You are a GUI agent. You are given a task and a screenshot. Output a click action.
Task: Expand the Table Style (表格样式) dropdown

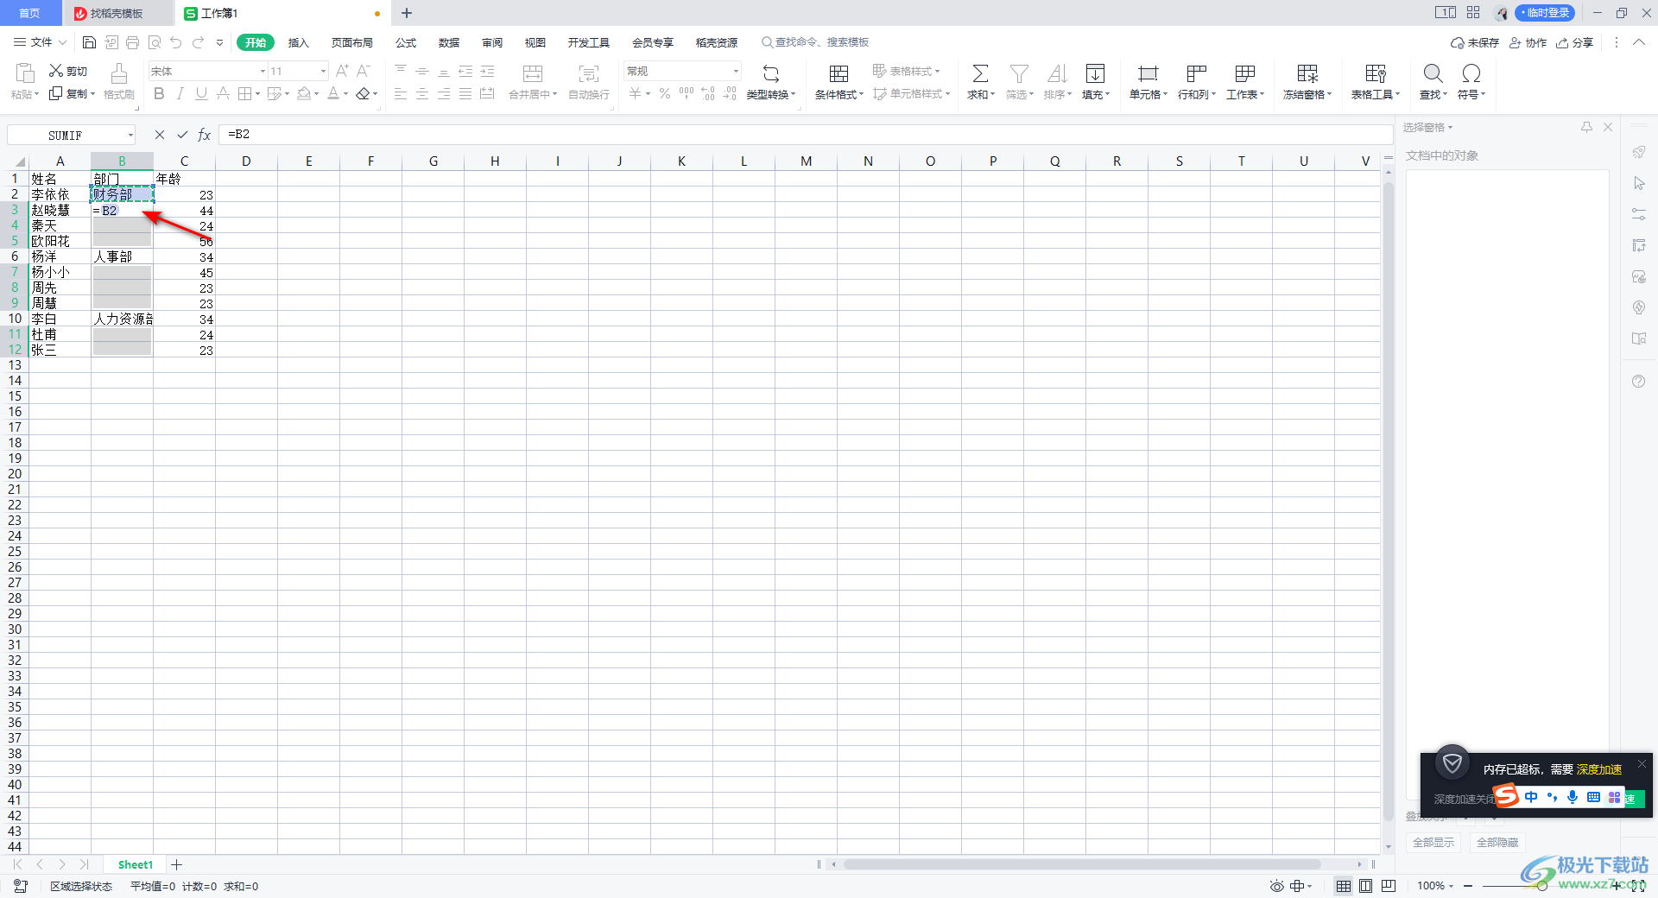[x=937, y=72]
